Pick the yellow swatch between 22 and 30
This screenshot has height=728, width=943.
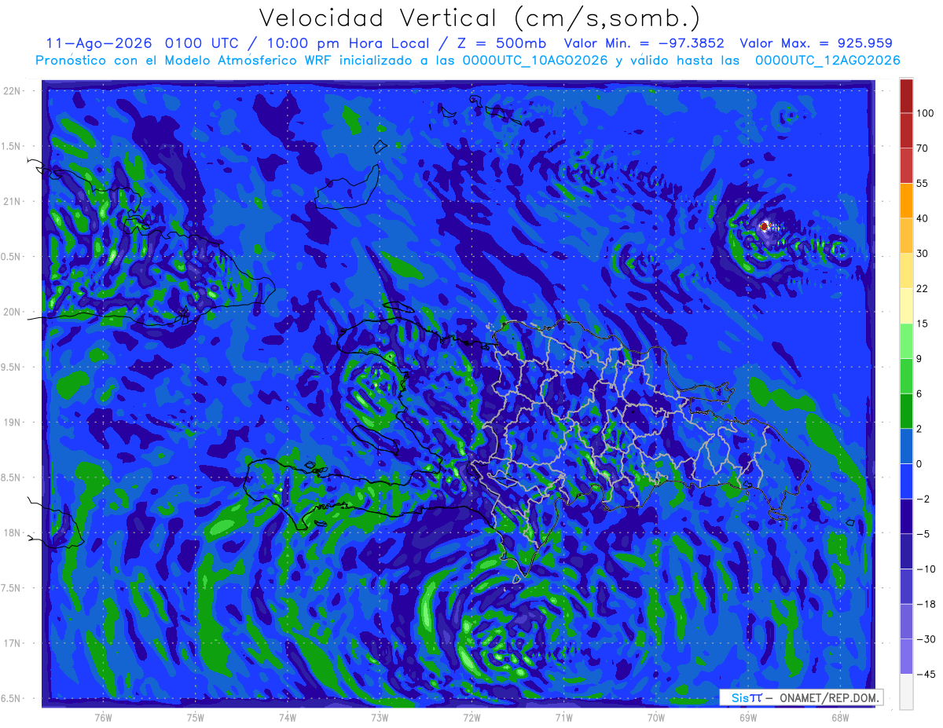906,270
